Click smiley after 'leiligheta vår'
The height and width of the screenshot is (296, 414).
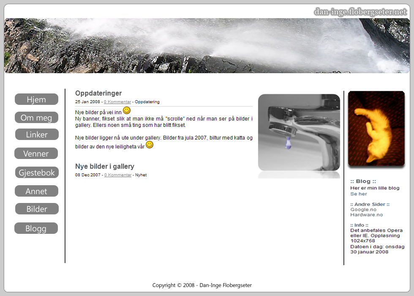coord(150,145)
